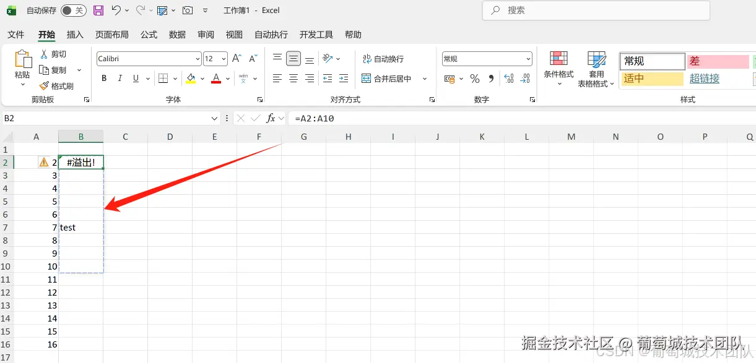Open the 常规 number format dropdown
The width and height of the screenshot is (756, 363).
528,59
